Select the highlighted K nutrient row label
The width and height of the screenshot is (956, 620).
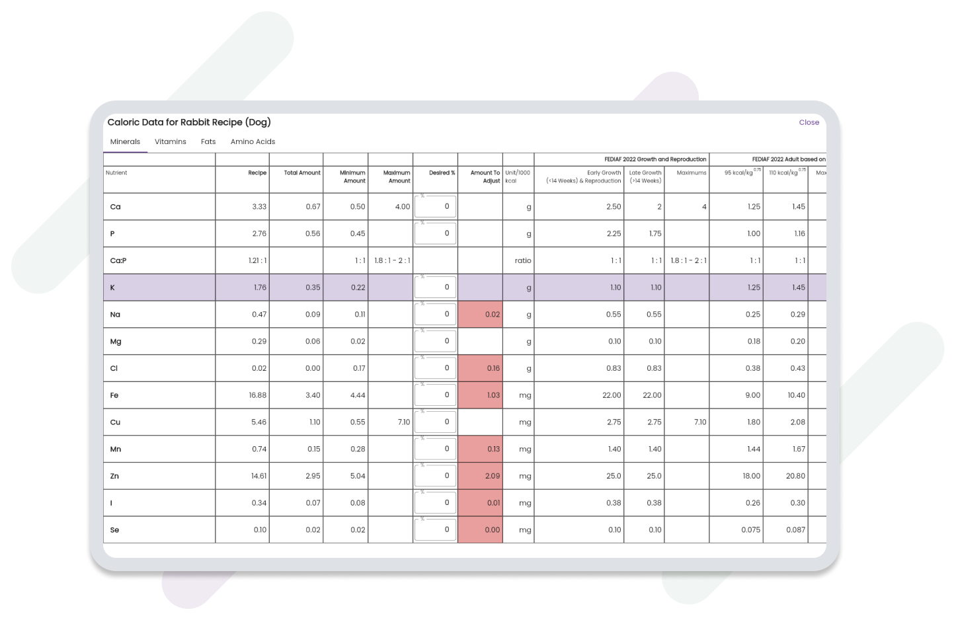[113, 288]
